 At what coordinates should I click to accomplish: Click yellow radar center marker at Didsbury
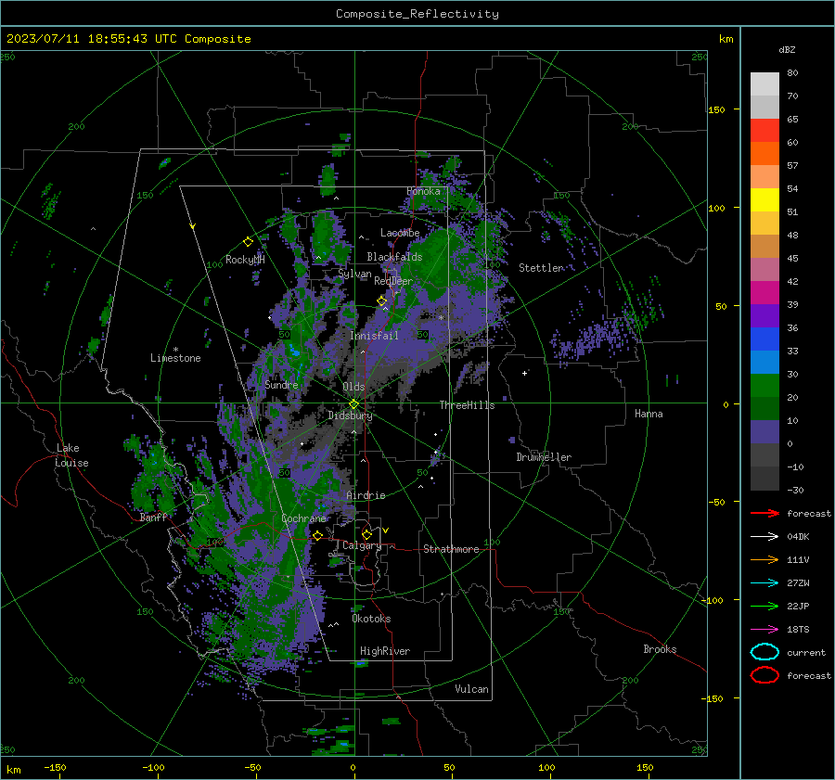click(353, 404)
